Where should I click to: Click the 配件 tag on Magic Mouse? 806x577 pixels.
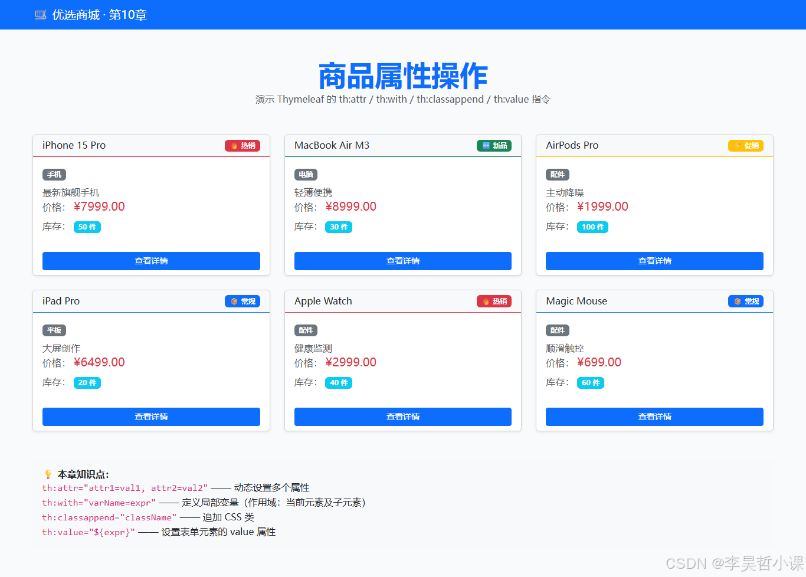coord(558,330)
